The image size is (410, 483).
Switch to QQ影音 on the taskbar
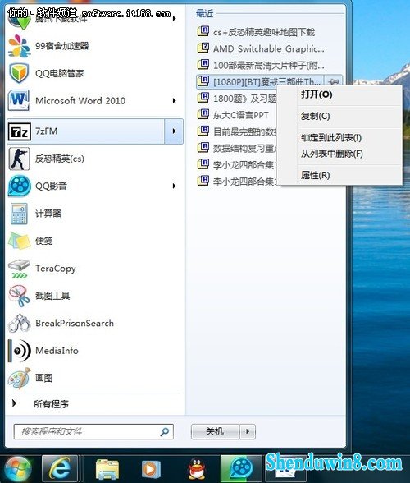point(241,469)
